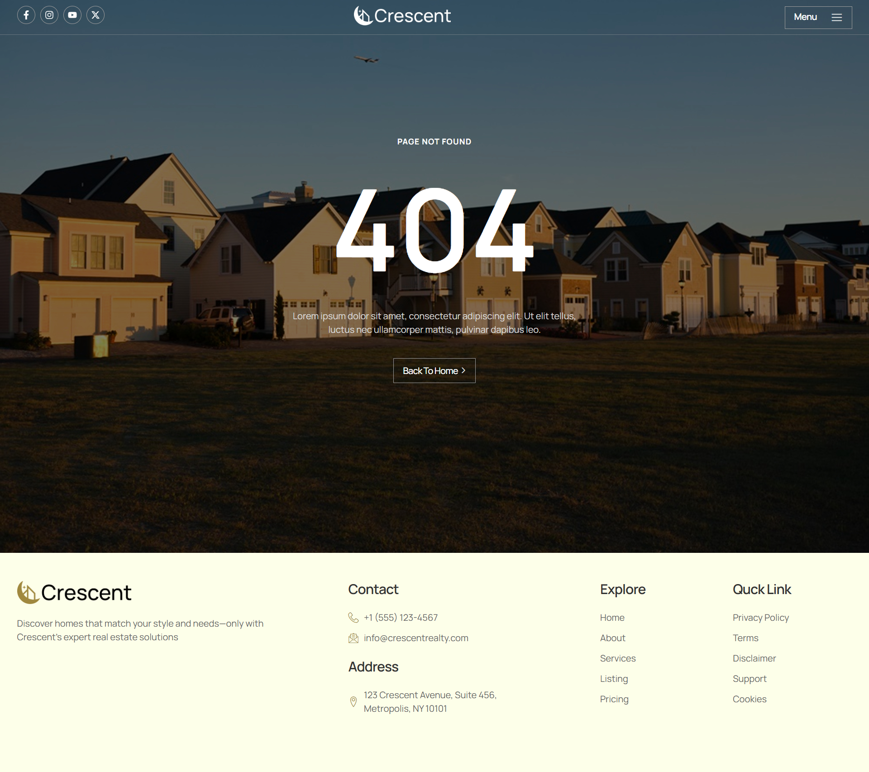Open the Listing link under Explore
869x772 pixels.
[614, 679]
